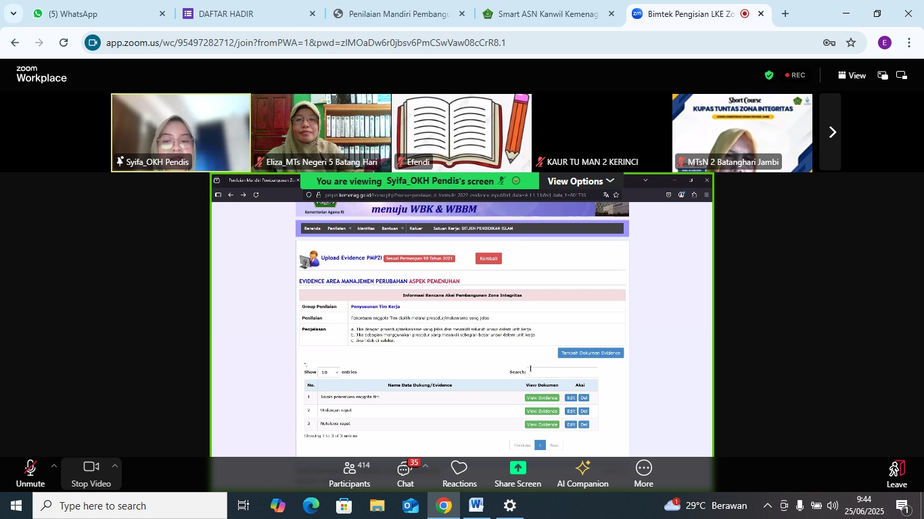924x519 pixels.
Task: Open AI Companion
Action: pos(582,474)
